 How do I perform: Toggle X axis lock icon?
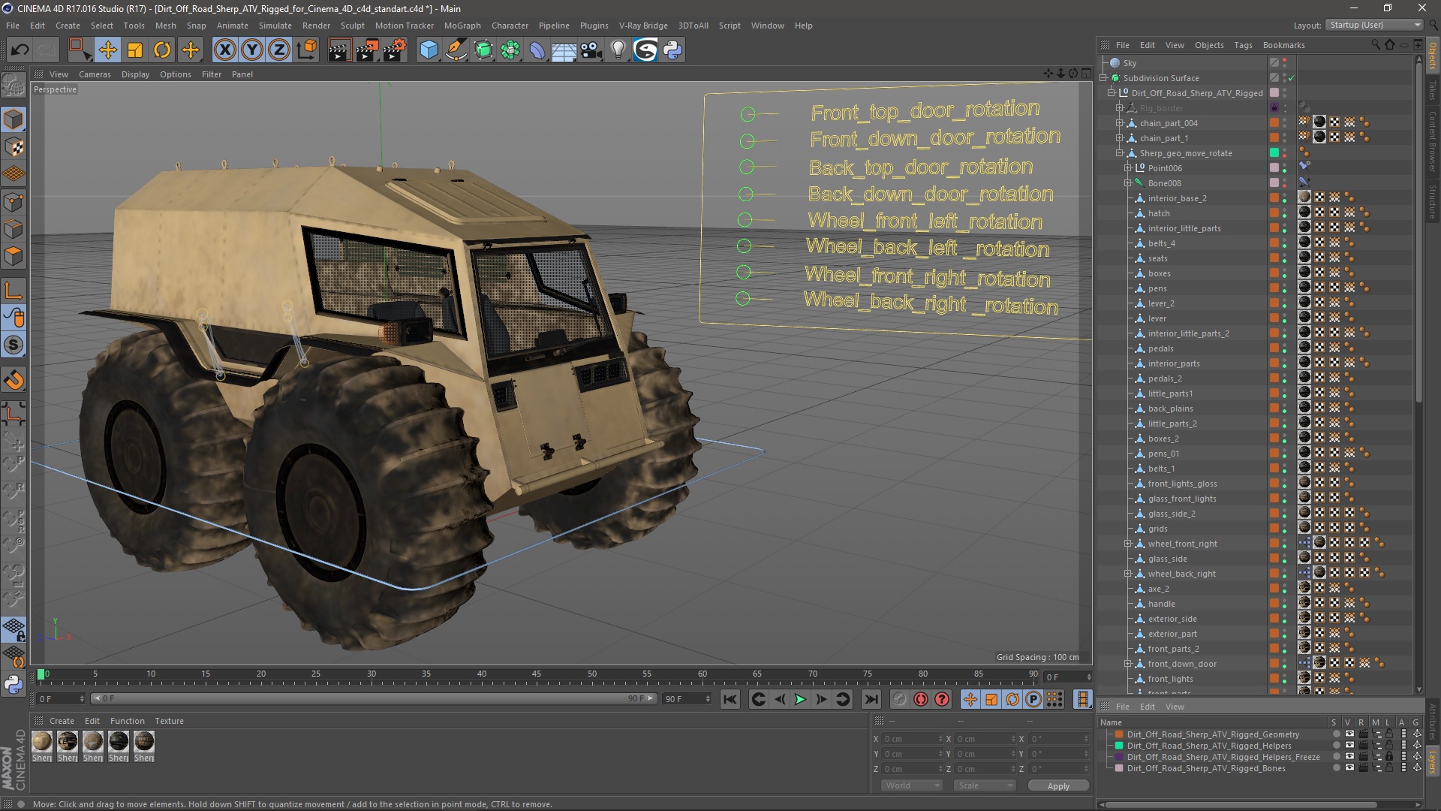tap(224, 50)
